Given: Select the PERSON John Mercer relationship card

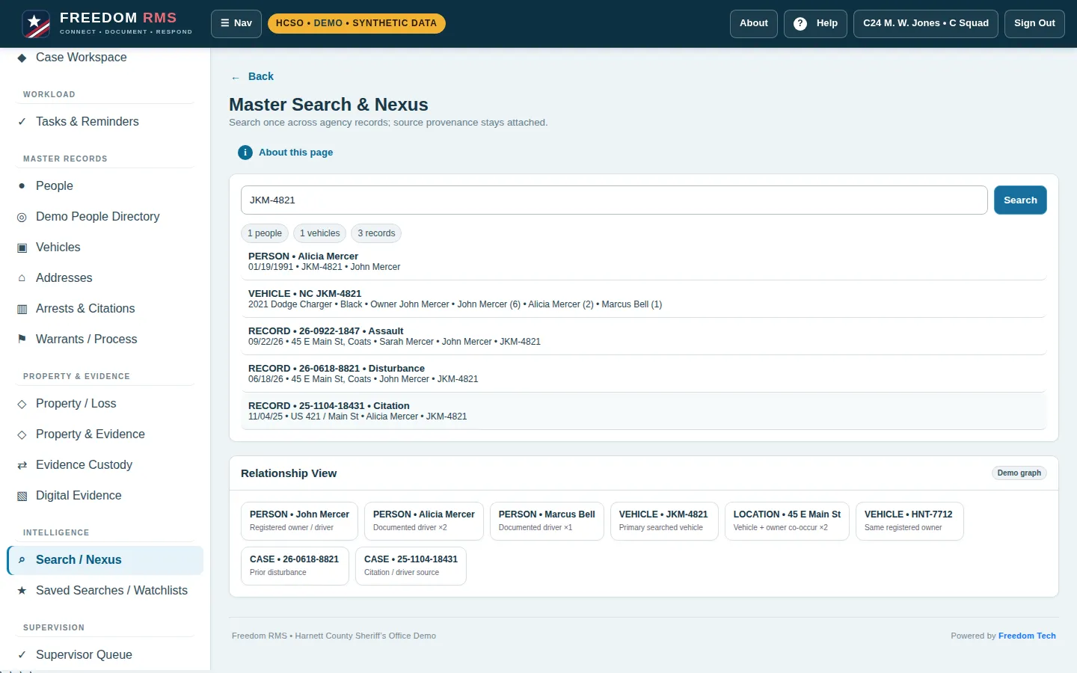Looking at the screenshot, I should tap(299, 521).
